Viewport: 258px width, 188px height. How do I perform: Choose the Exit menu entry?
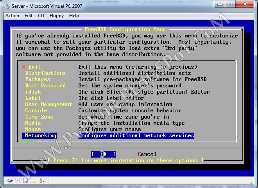[x=34, y=67]
